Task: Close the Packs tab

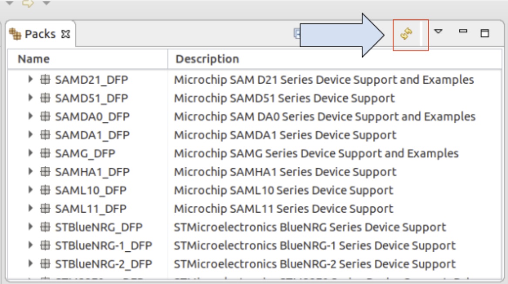Action: coord(66,34)
